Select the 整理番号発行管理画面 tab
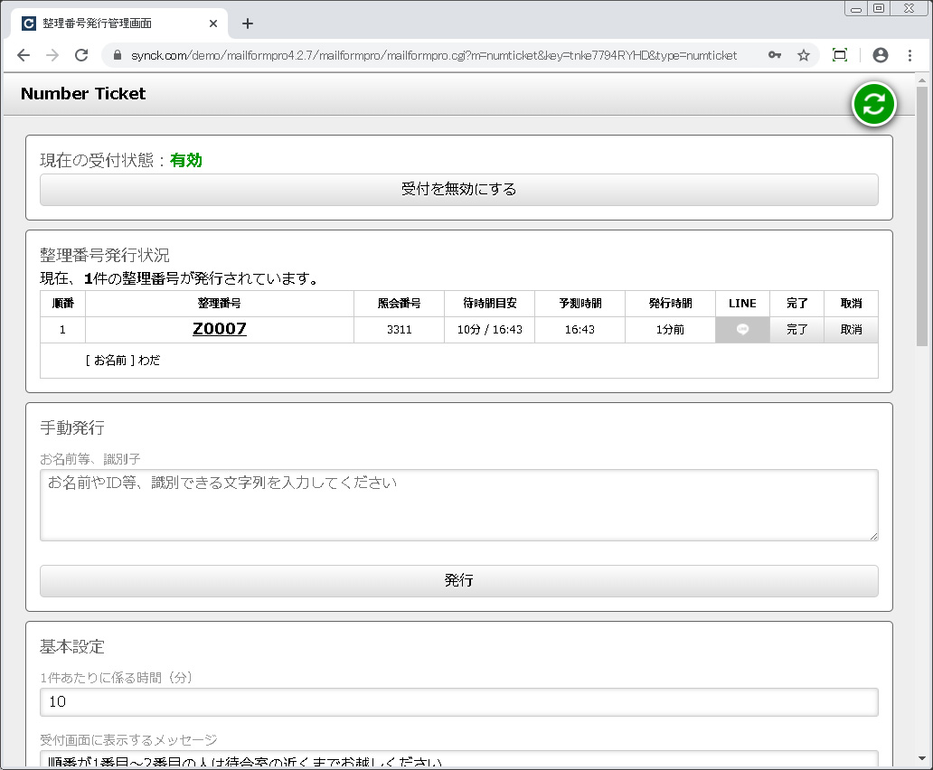 click(x=108, y=23)
